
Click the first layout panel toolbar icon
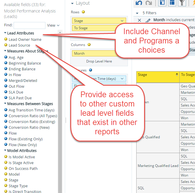coord(162,3)
